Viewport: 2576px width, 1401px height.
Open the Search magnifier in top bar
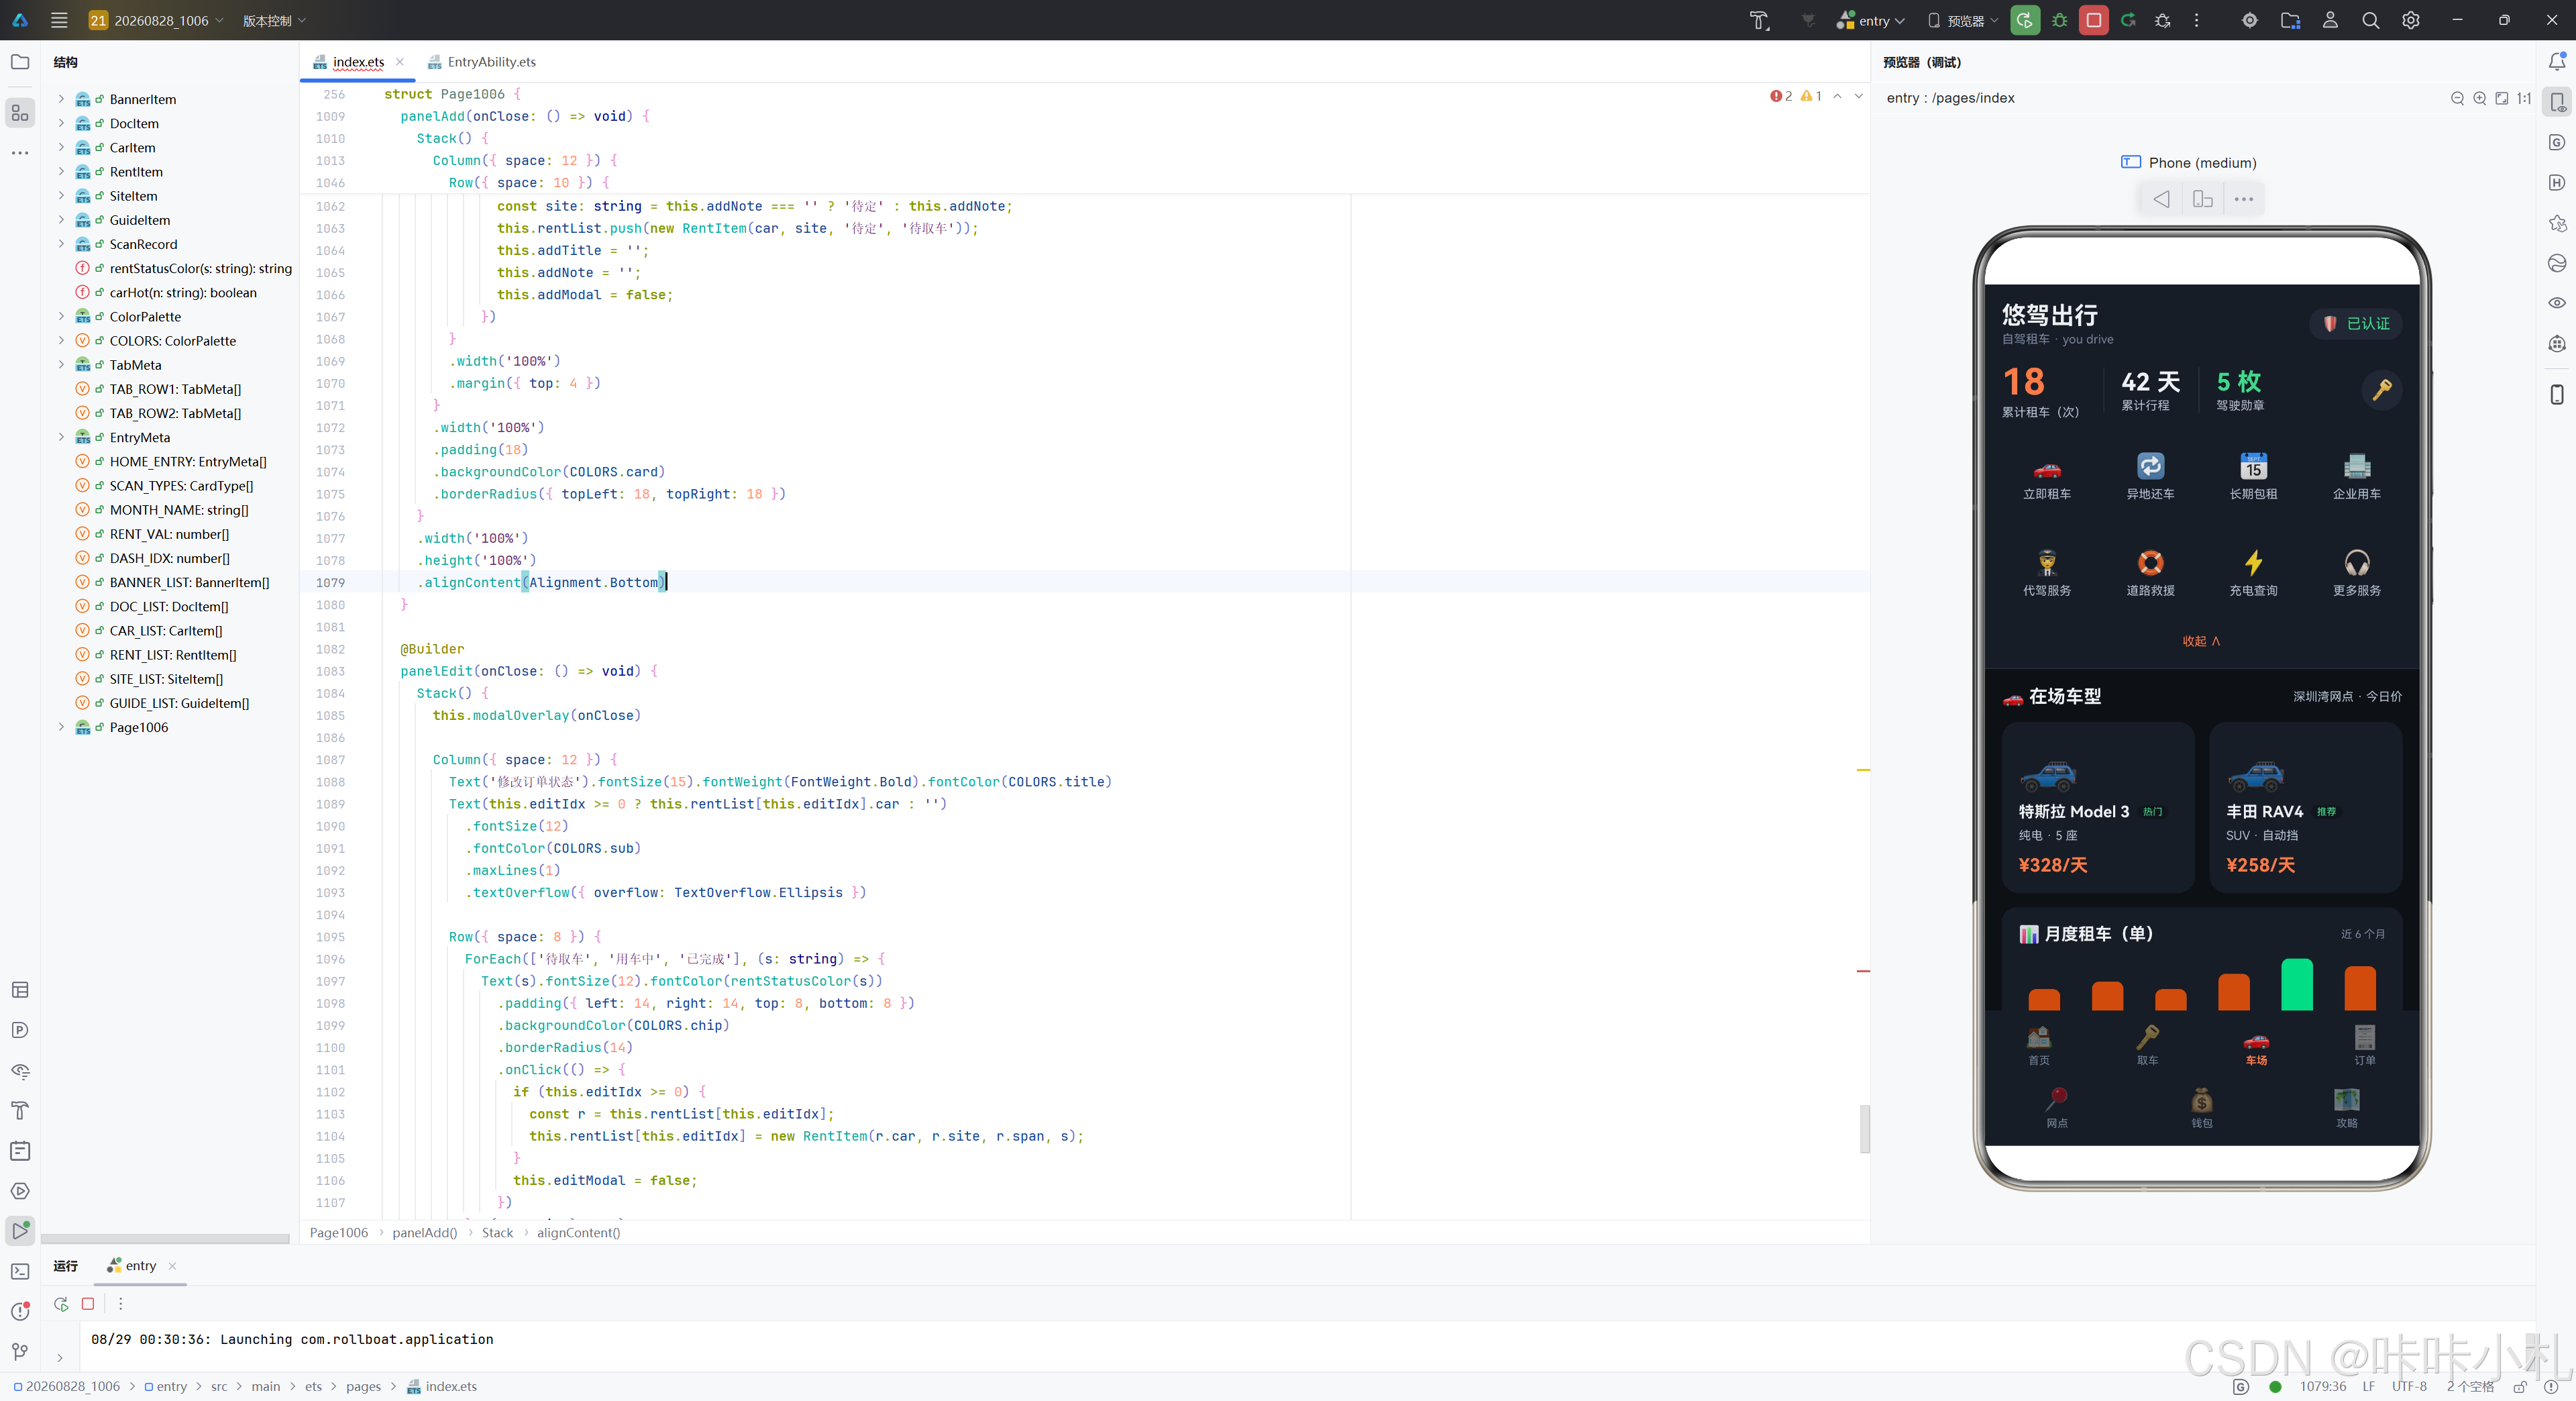(2370, 20)
